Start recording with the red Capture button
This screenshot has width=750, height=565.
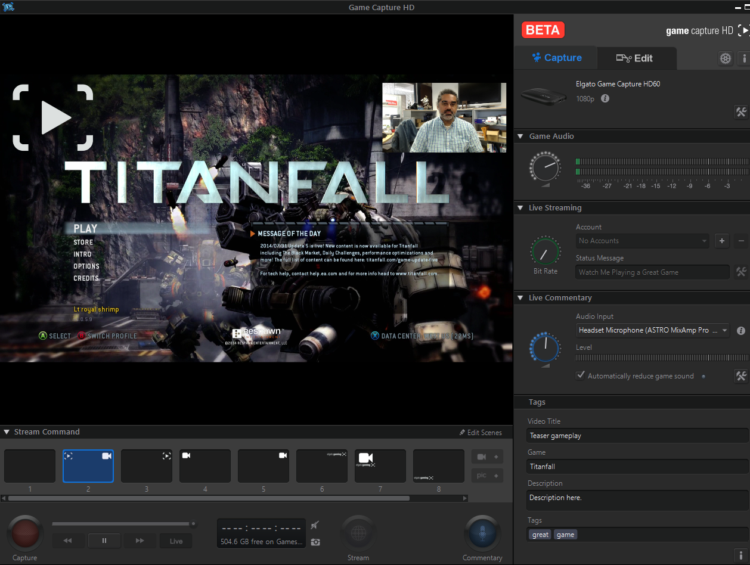point(25,533)
